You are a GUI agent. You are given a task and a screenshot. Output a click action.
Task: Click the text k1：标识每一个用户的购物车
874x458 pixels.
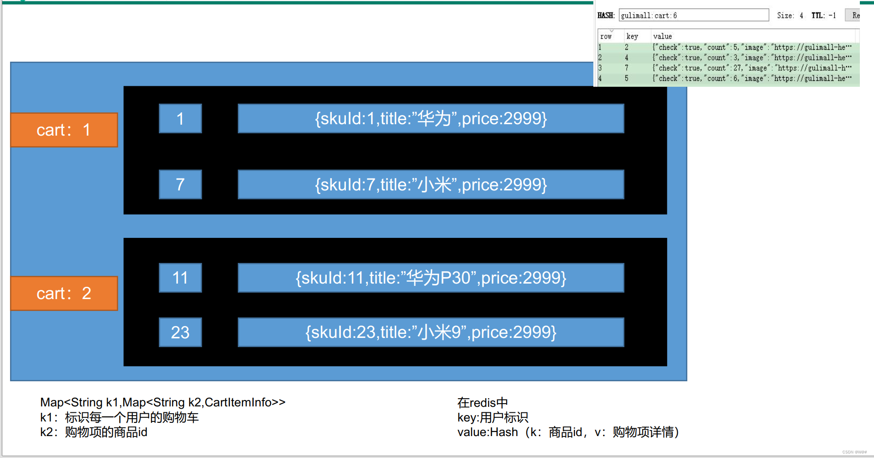click(120, 417)
